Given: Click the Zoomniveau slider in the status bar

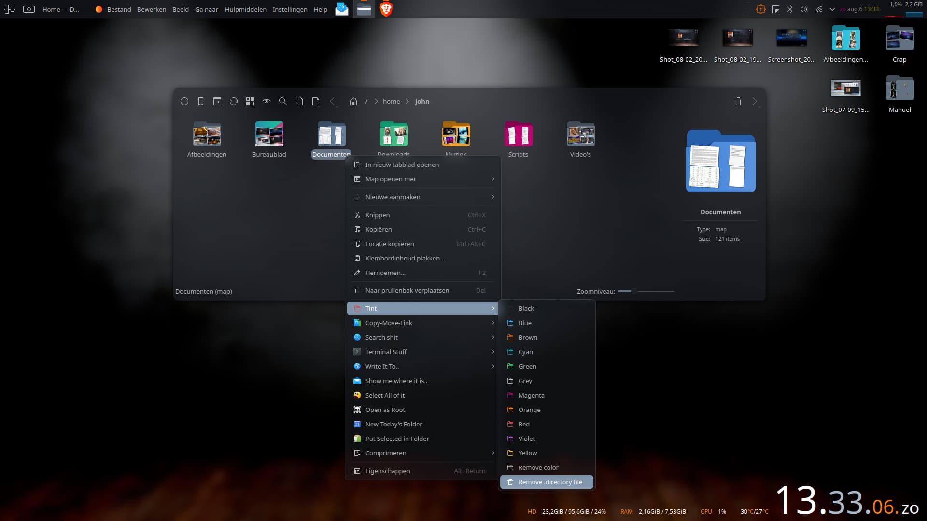Looking at the screenshot, I should coord(646,291).
